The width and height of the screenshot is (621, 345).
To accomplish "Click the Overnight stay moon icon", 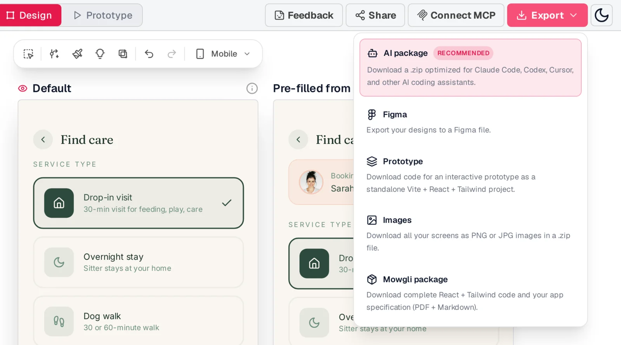I will pyautogui.click(x=59, y=262).
